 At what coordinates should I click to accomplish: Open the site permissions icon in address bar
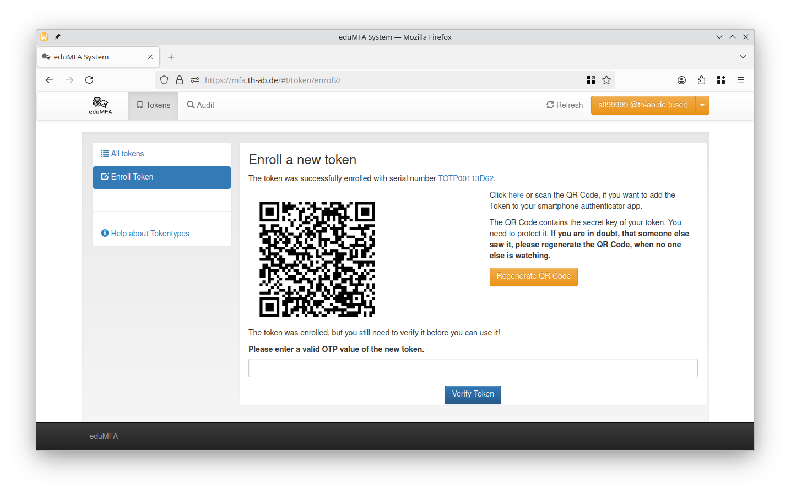coord(195,80)
